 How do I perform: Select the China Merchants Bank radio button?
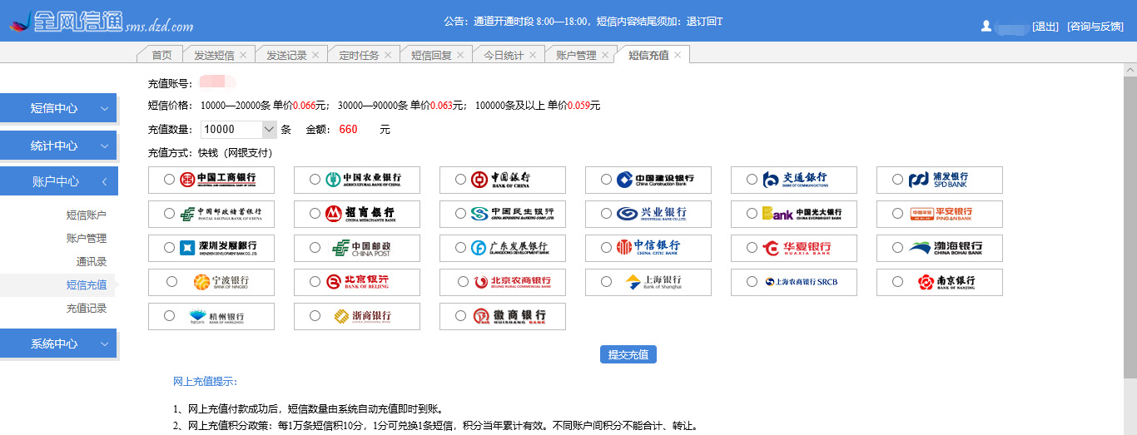pos(314,214)
